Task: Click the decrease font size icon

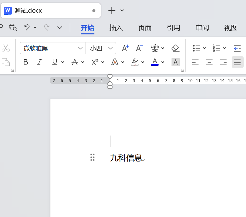Action: click(140, 48)
